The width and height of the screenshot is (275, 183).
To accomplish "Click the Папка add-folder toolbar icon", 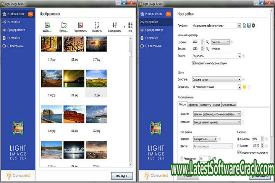I will [x=64, y=26].
